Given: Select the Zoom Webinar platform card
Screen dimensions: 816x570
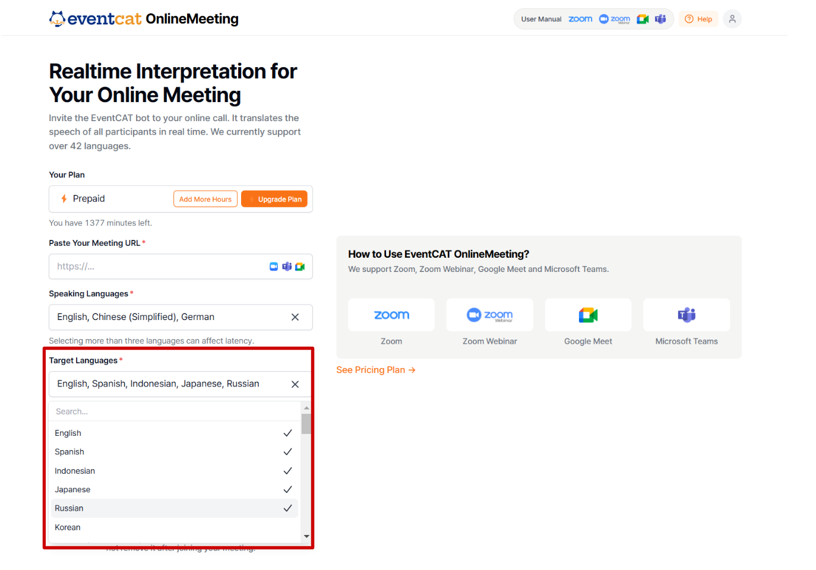Looking at the screenshot, I should click(490, 315).
